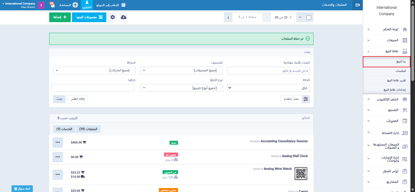The height and width of the screenshot is (192, 415).
Task: Click the cloud upload import icon
Action: click(x=124, y=17)
